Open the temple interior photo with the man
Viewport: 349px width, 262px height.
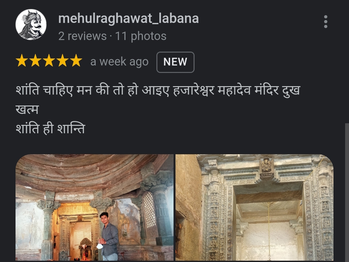(x=94, y=207)
